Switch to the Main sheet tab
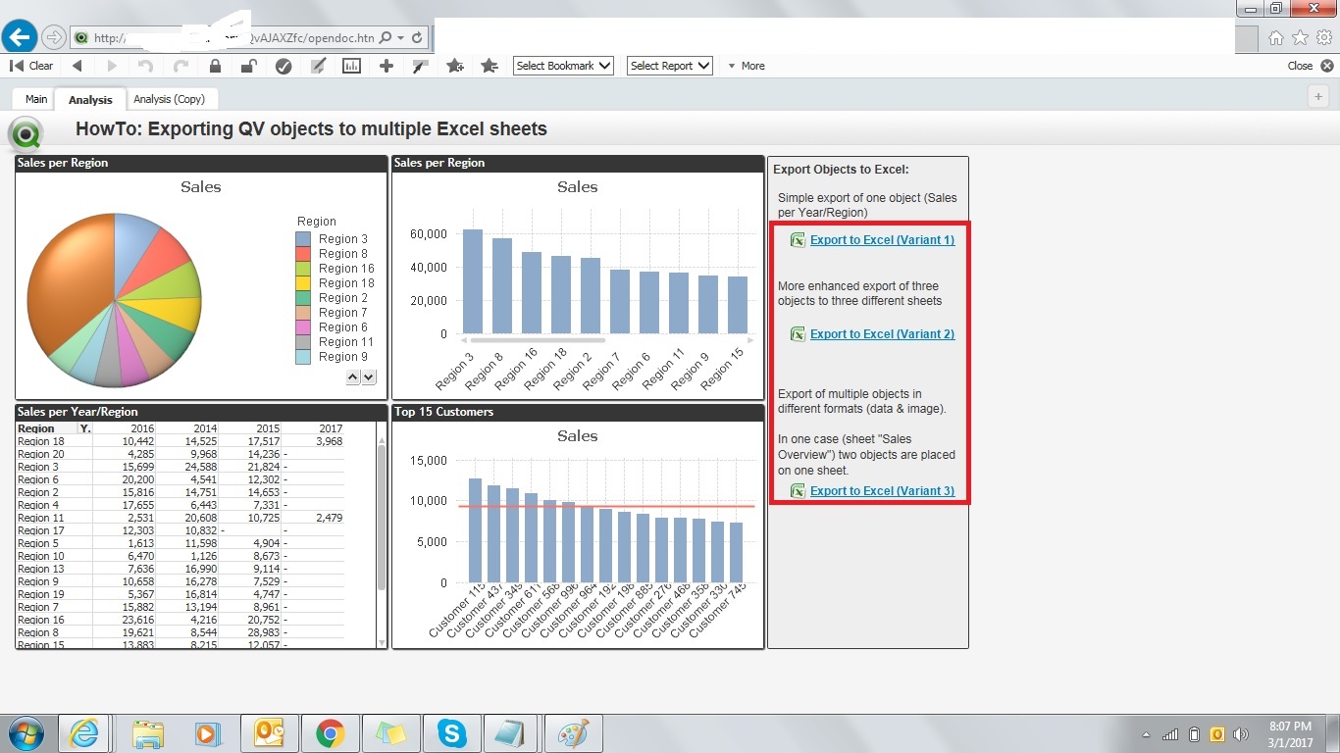This screenshot has height=753, width=1340. [36, 99]
